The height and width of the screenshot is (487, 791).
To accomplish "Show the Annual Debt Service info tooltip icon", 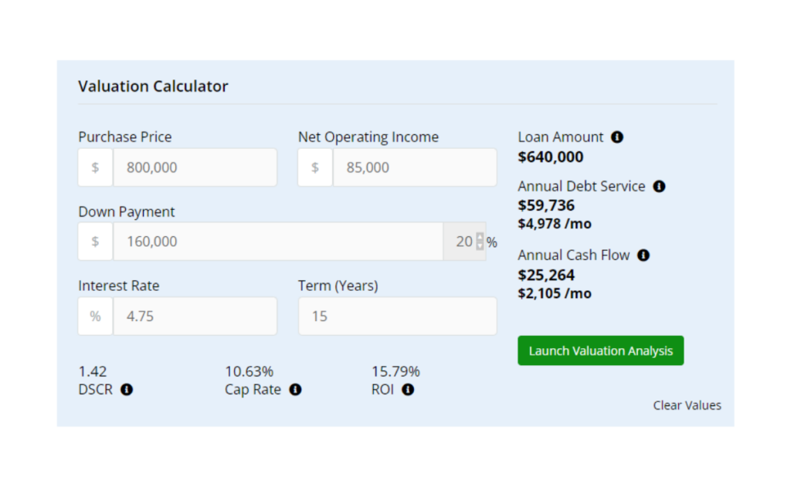I will click(x=659, y=187).
